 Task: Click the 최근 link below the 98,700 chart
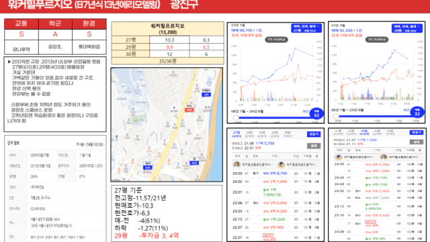coord(306,112)
